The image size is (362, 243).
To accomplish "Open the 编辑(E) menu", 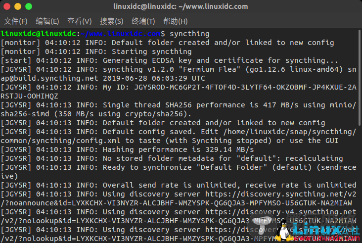I will (47, 21).
